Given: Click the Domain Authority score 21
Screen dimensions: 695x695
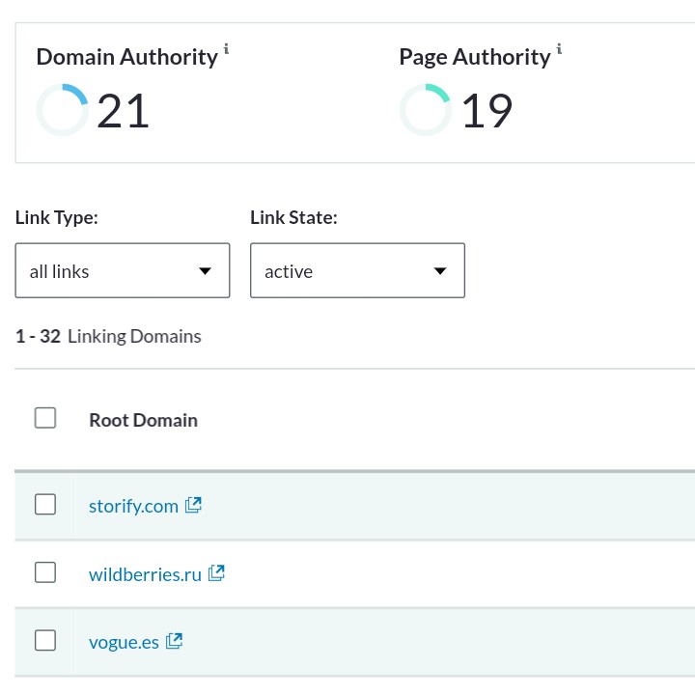Looking at the screenshot, I should [123, 111].
